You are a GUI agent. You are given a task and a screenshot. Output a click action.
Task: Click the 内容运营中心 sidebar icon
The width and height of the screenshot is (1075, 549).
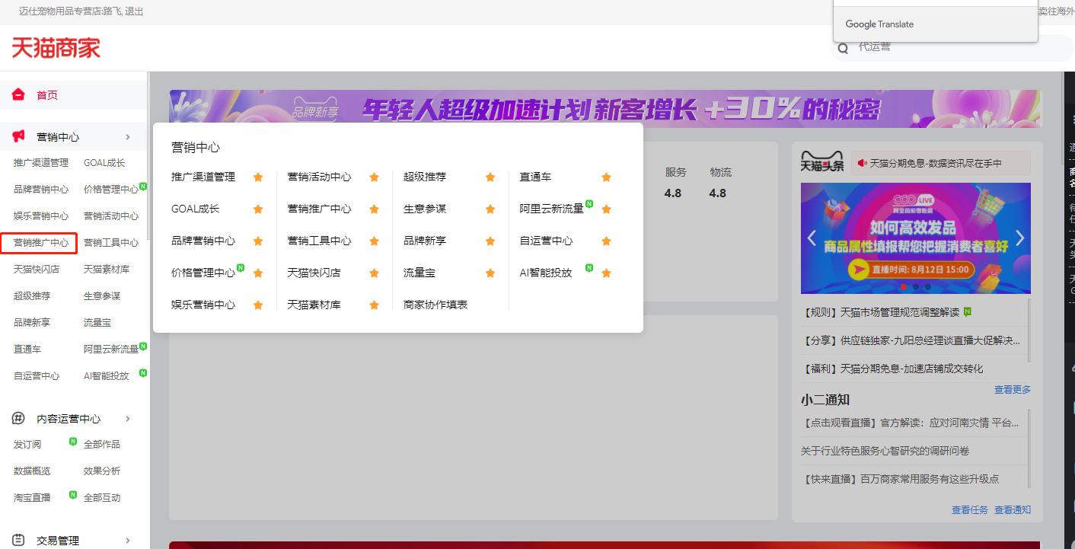19,418
